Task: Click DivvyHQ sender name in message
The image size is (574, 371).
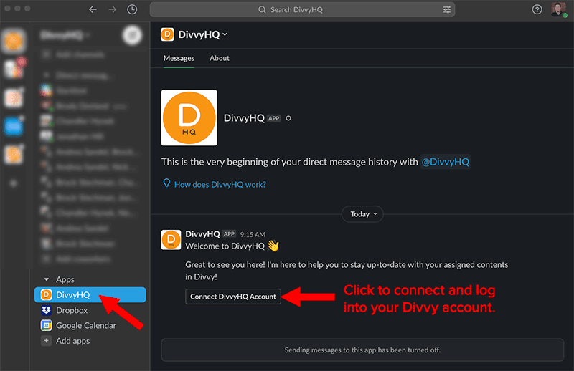Action: (202, 234)
